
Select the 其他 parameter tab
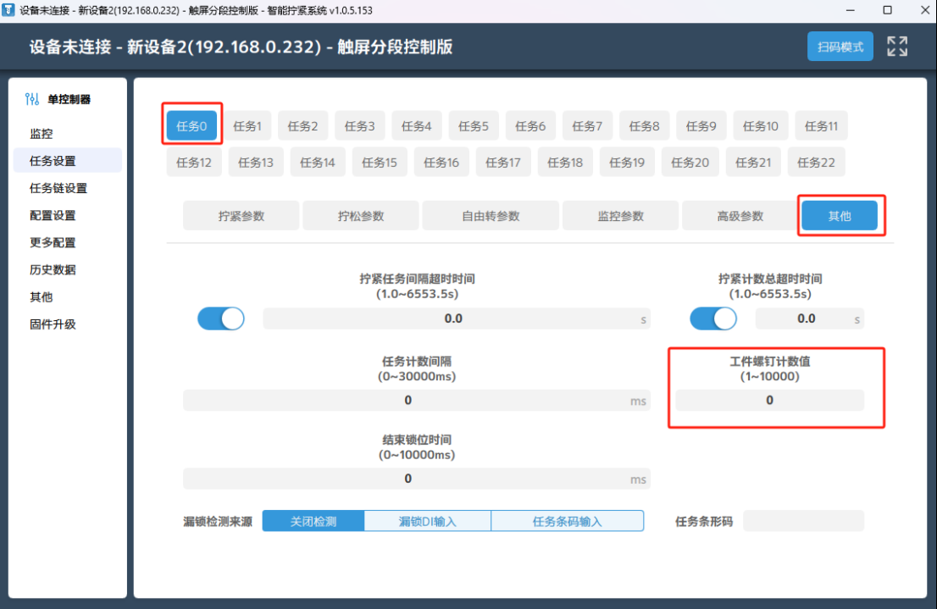pos(840,216)
